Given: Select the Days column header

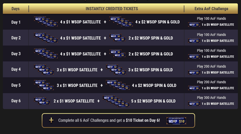Looking at the screenshot, I should [x=15, y=9].
